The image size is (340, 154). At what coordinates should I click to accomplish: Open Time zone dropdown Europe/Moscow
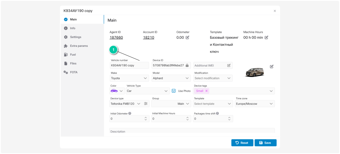coord(255,104)
